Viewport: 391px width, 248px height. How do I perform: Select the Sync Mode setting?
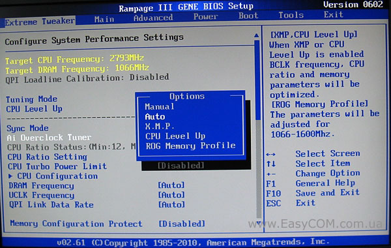27,128
